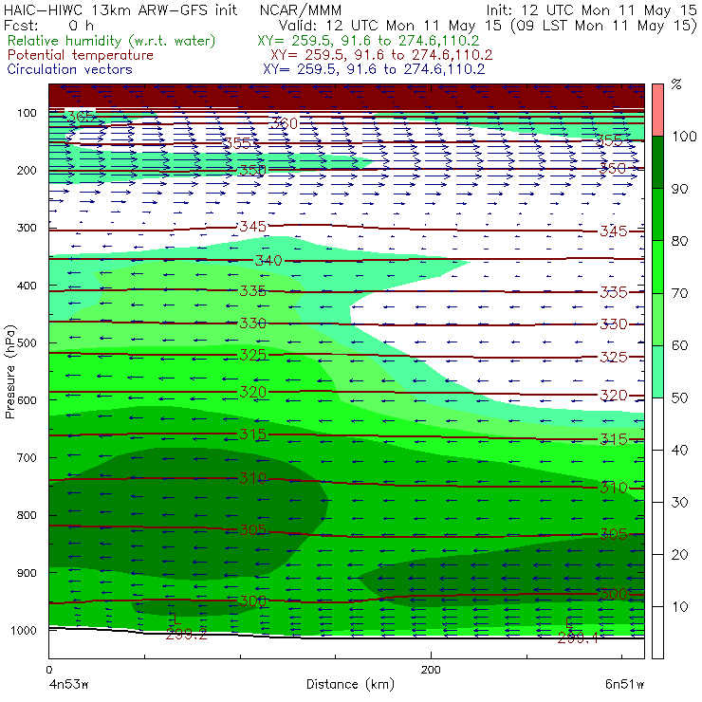
Task: Click the 80-90% green colorbar segment
Action: point(657,214)
